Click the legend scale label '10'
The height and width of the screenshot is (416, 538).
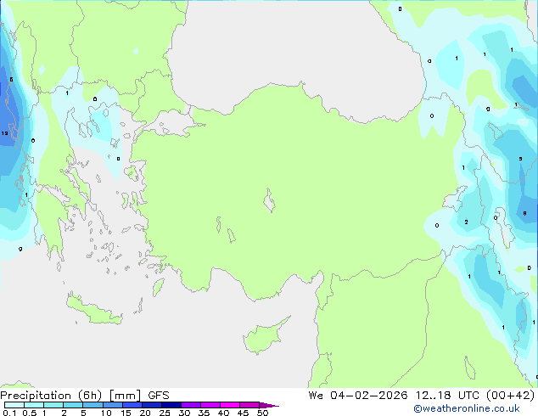click(x=106, y=413)
